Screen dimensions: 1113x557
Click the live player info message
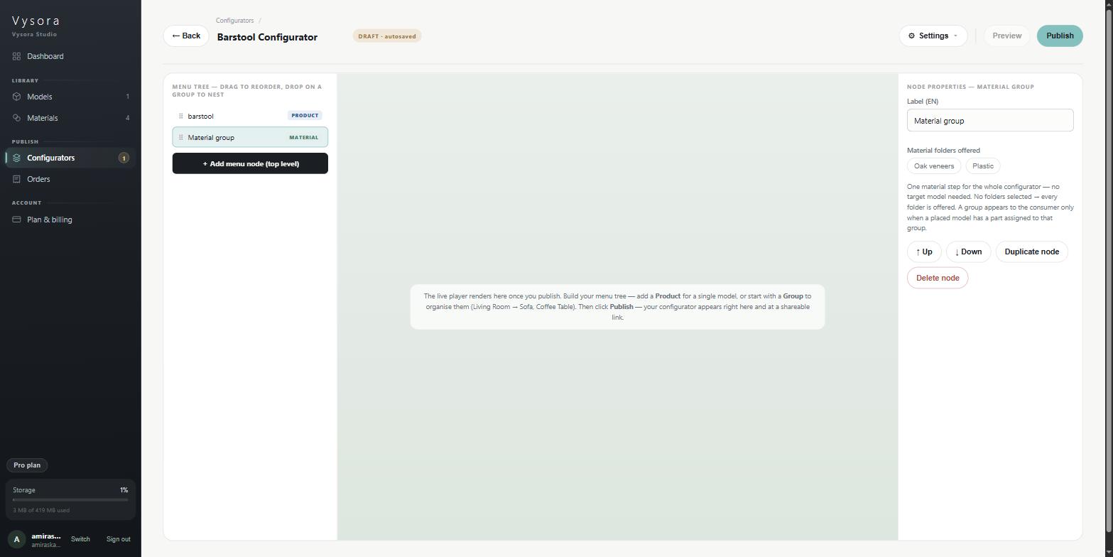(x=617, y=307)
